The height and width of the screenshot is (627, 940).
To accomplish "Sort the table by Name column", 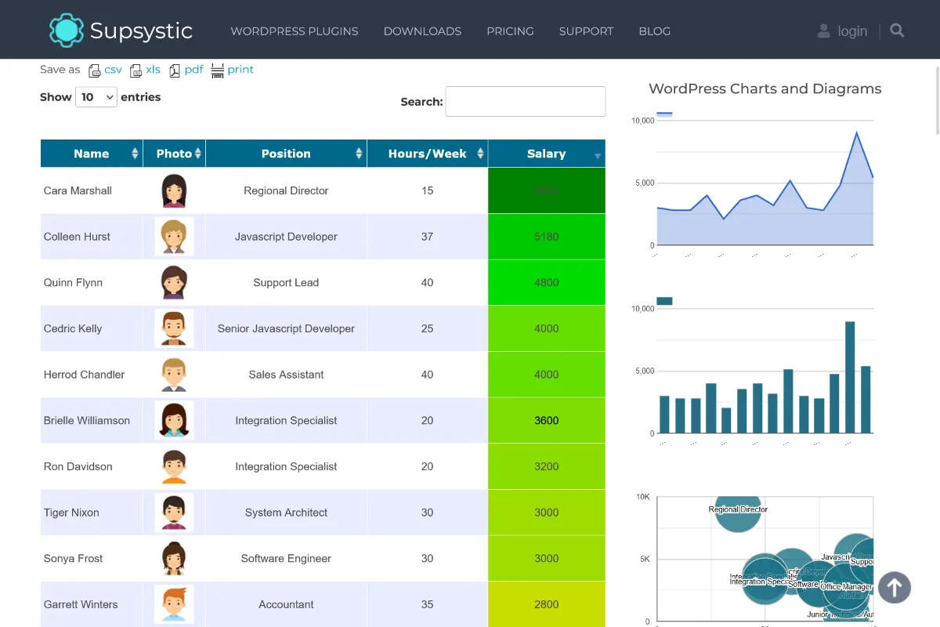I will click(92, 154).
